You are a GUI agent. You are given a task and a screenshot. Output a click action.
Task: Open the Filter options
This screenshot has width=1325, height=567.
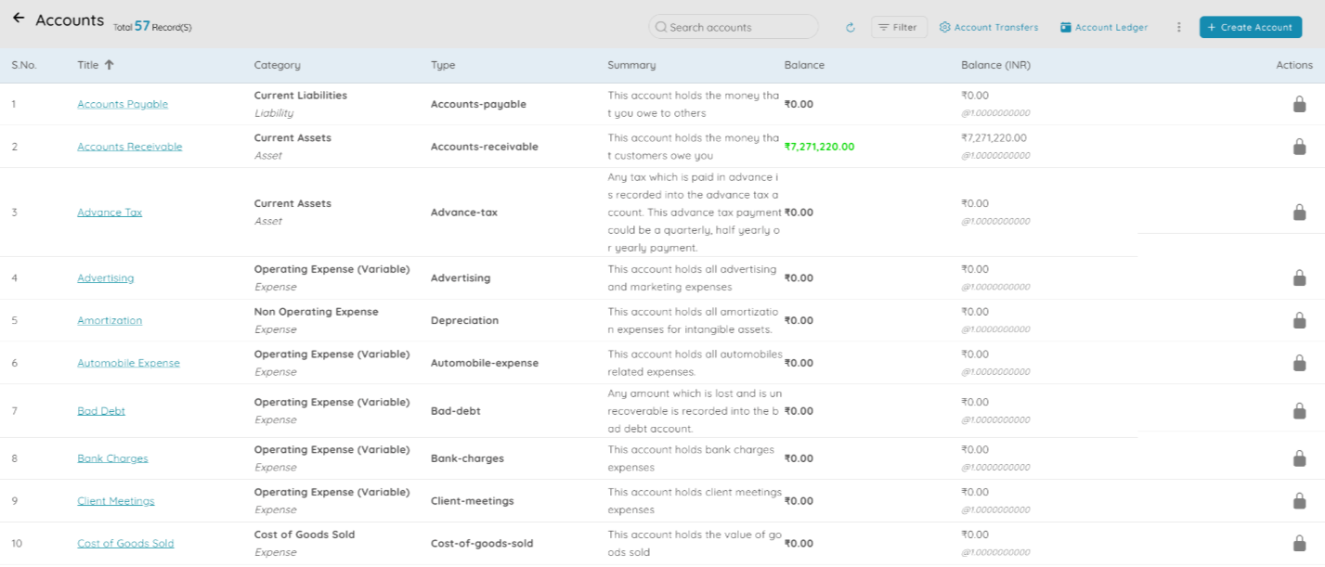[898, 28]
